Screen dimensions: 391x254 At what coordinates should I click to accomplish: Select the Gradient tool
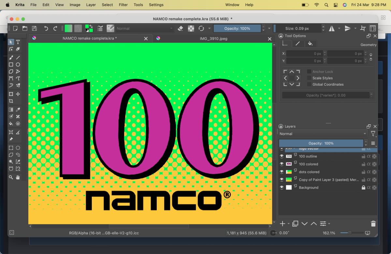click(x=11, y=110)
